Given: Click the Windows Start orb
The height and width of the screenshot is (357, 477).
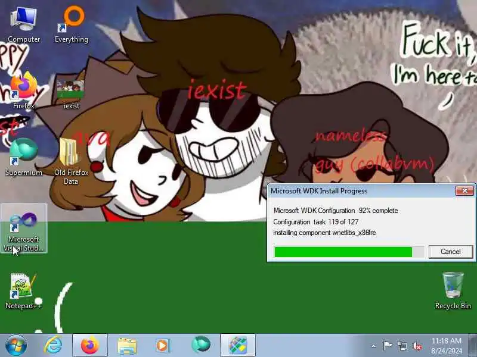Looking at the screenshot, I should click(16, 346).
